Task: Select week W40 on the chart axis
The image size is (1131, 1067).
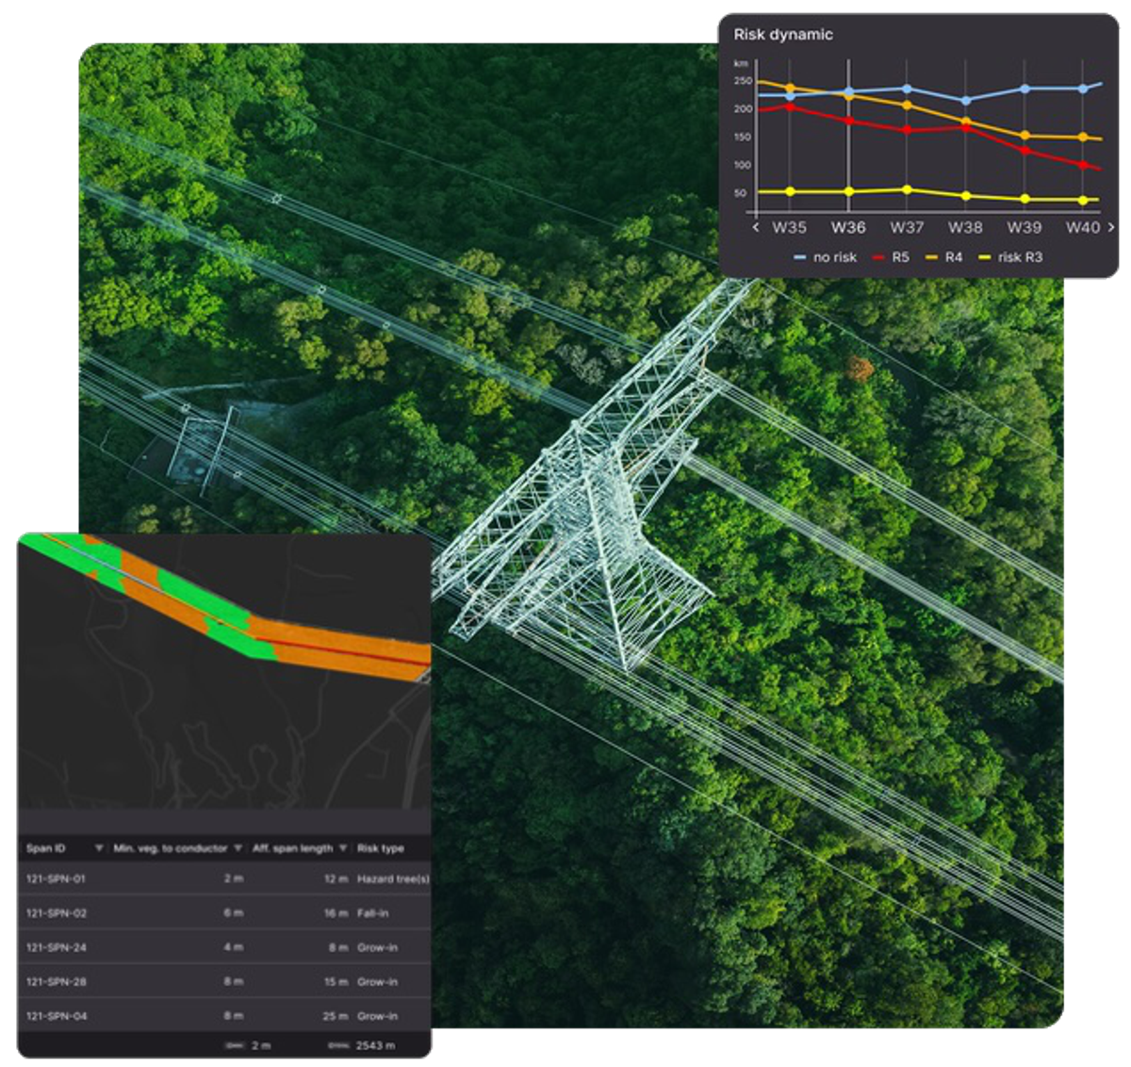Action: click(x=1083, y=227)
